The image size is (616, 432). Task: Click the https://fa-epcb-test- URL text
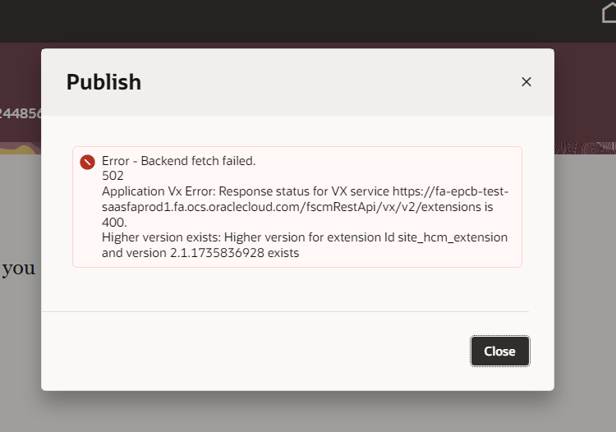(451, 191)
